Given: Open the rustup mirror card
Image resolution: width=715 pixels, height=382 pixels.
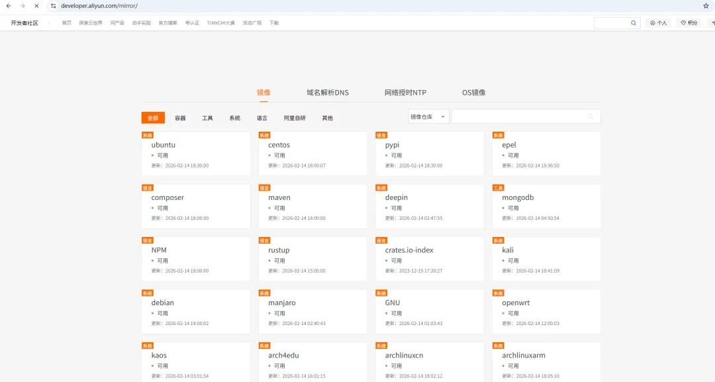Looking at the screenshot, I should [x=312, y=259].
